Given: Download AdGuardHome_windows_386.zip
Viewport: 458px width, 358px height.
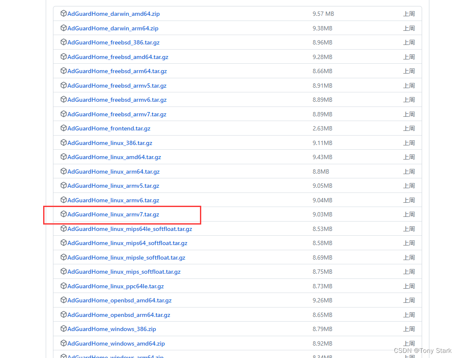Looking at the screenshot, I should pos(112,329).
